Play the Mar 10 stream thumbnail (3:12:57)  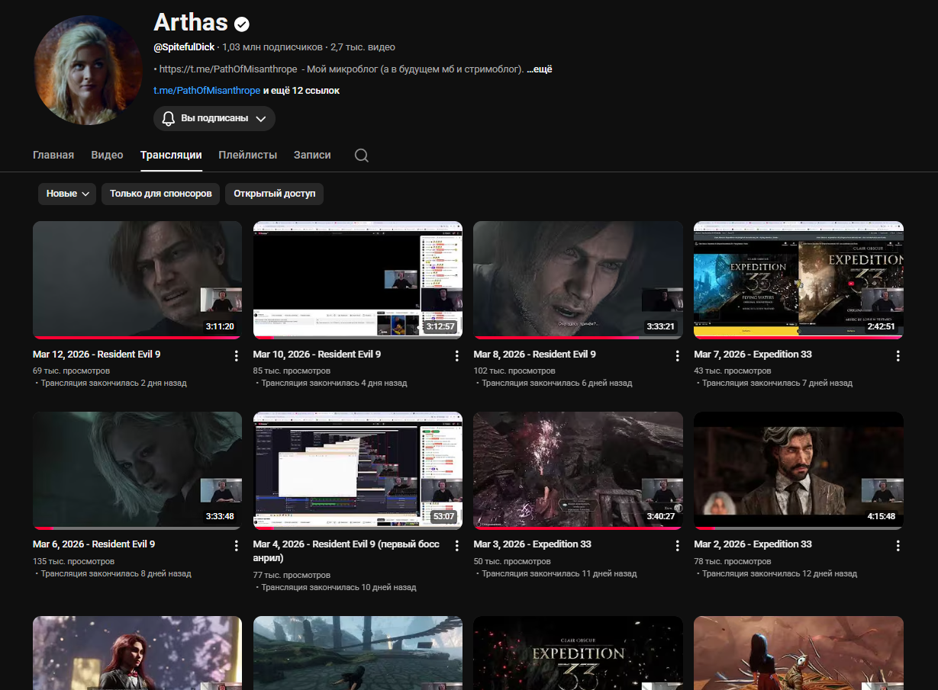coord(358,280)
